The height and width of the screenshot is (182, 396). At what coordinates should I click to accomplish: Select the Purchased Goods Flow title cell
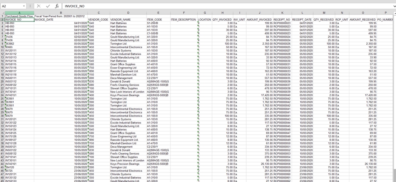click(x=19, y=16)
